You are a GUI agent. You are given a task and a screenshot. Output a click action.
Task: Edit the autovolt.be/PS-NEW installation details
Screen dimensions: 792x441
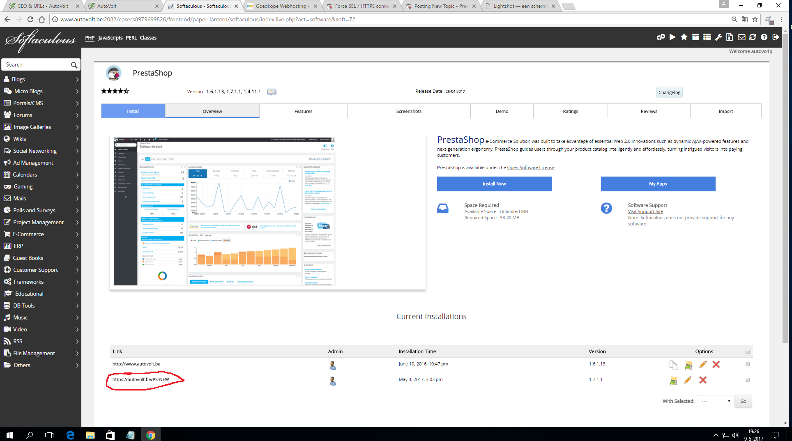point(688,380)
